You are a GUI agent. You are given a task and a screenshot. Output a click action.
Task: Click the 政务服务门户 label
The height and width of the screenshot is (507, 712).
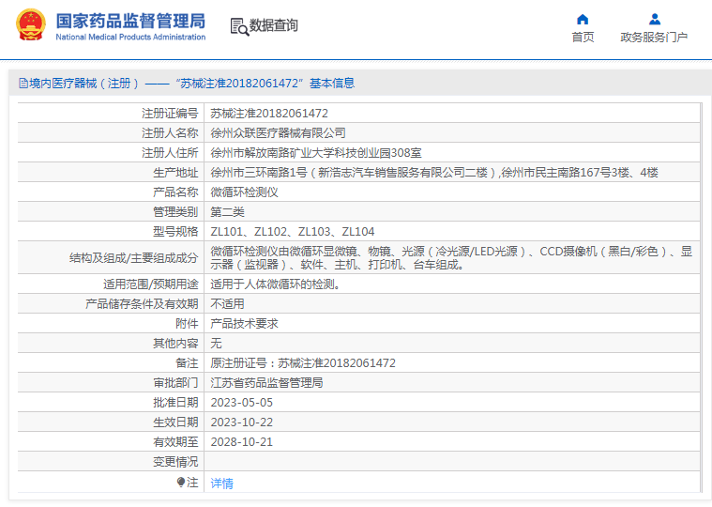coord(654,38)
